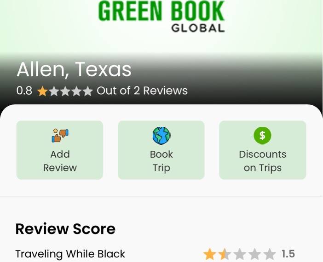
Task: Click the last gray star in header rating
Action: pos(88,91)
